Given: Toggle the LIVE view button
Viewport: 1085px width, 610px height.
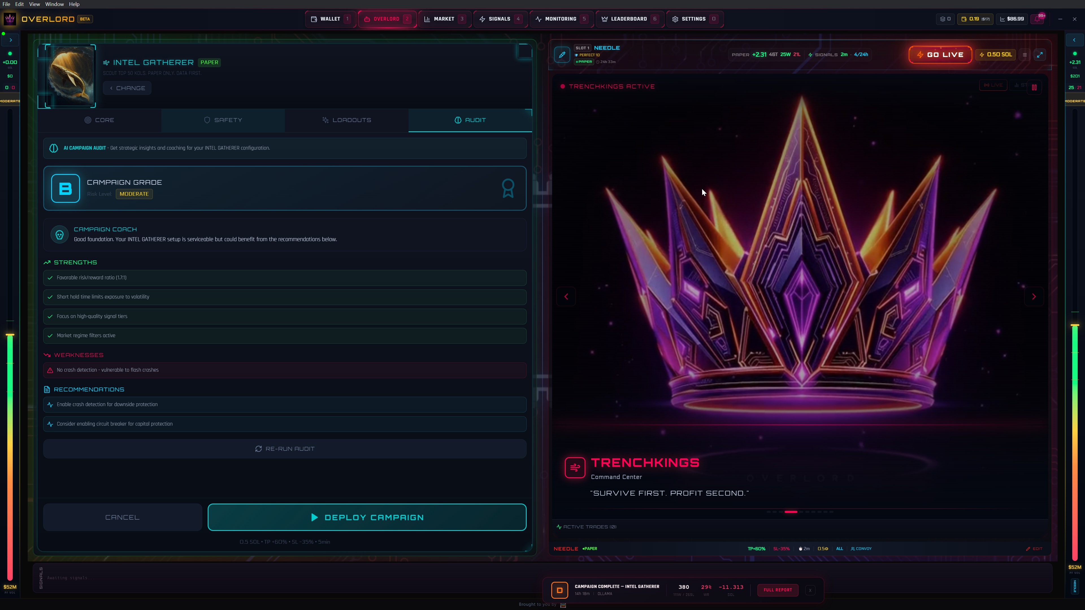Looking at the screenshot, I should point(993,85).
